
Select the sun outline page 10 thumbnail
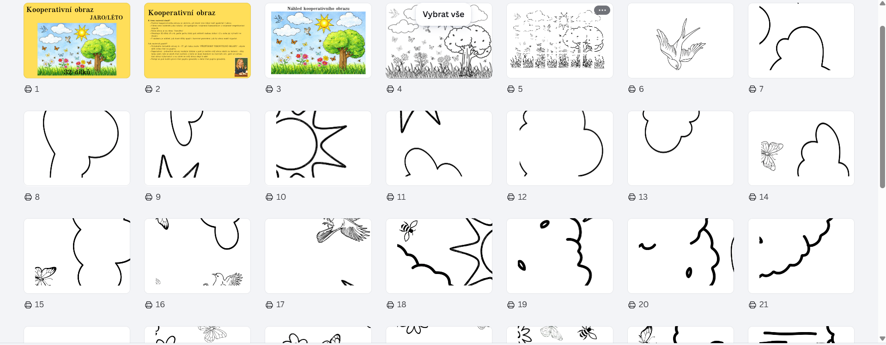point(318,148)
